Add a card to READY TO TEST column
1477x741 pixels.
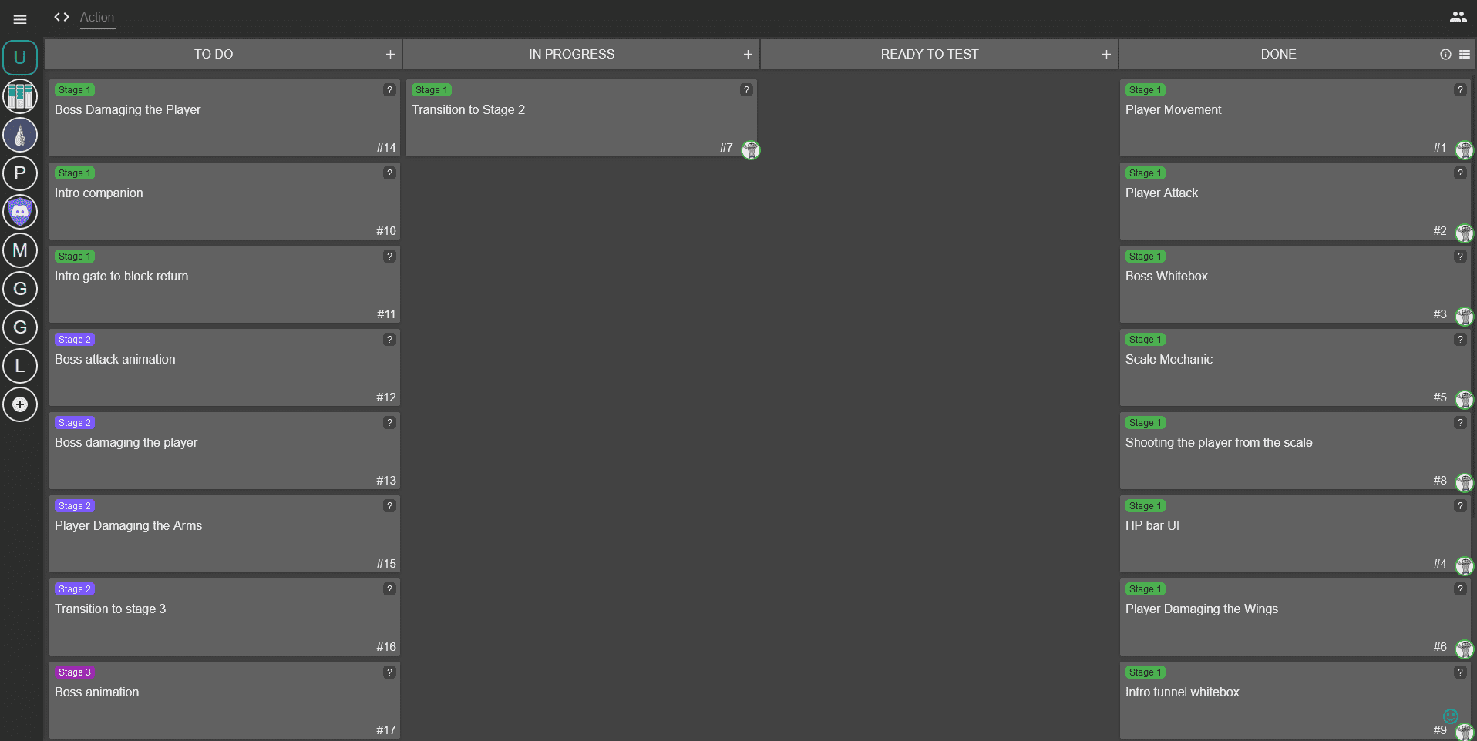coord(1106,55)
